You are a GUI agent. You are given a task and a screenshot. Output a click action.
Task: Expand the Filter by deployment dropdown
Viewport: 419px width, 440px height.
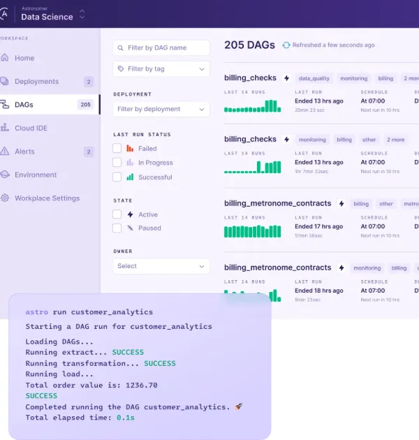(x=161, y=109)
